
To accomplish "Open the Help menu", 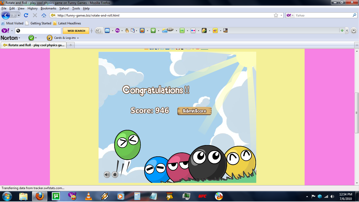I will [x=86, y=8].
